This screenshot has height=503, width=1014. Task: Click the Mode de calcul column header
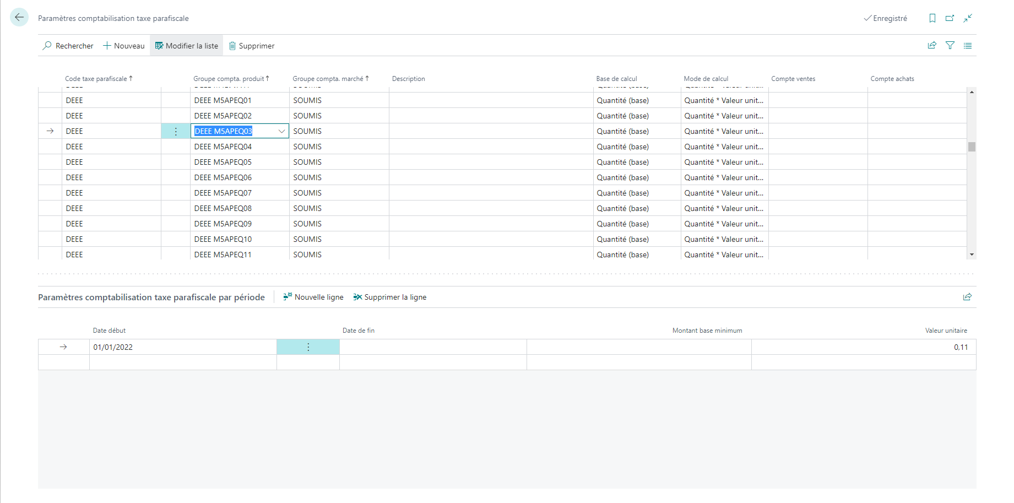tap(706, 79)
